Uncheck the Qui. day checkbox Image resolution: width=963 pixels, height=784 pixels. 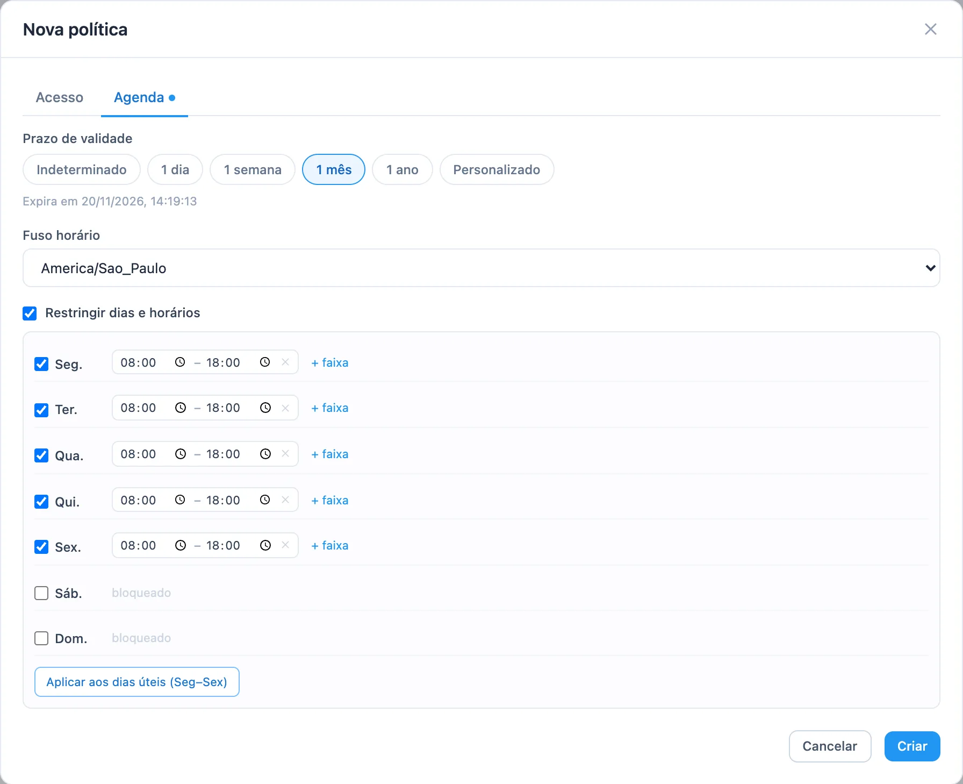pos(41,502)
